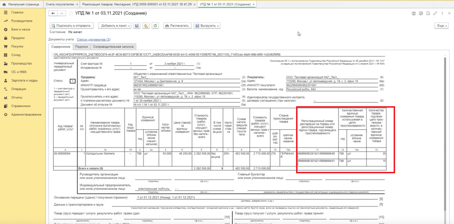Click the green refresh icon
454x224 pixels.
pyautogui.click(x=155, y=25)
